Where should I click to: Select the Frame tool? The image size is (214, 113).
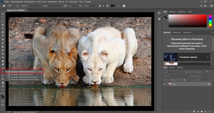[x=3, y=32]
